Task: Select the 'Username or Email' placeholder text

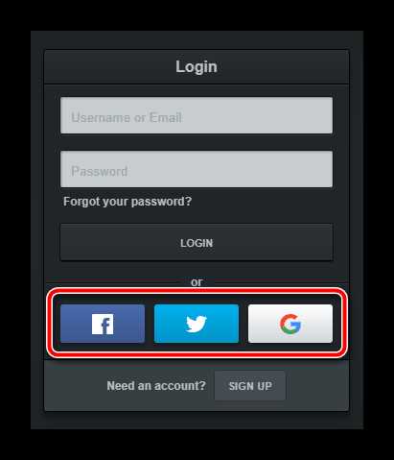Action: [x=127, y=118]
